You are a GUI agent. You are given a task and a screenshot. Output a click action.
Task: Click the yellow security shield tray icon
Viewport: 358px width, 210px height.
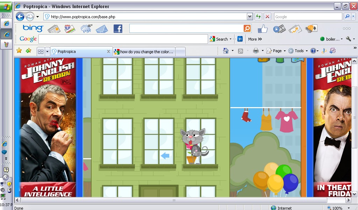pyautogui.click(x=9, y=184)
